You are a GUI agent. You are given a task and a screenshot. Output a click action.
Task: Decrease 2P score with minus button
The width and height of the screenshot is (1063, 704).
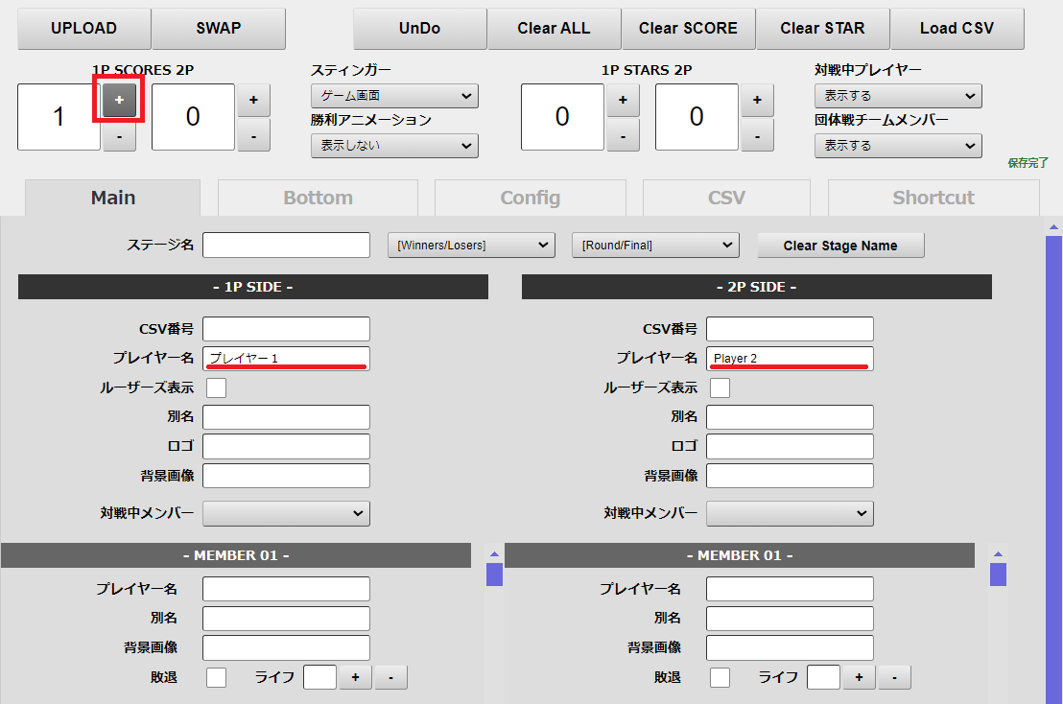[253, 136]
